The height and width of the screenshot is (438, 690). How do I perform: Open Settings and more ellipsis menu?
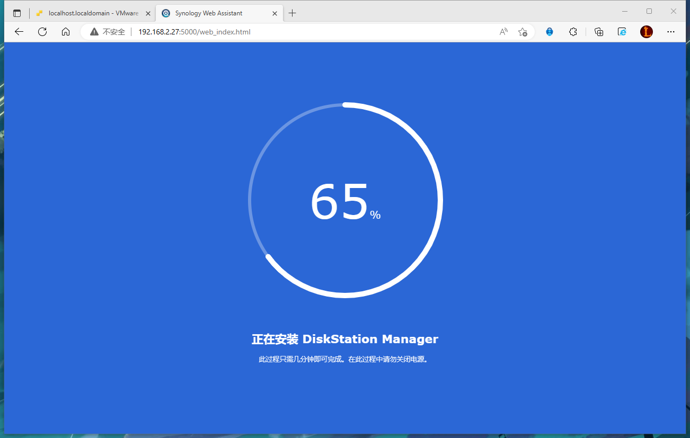671,32
